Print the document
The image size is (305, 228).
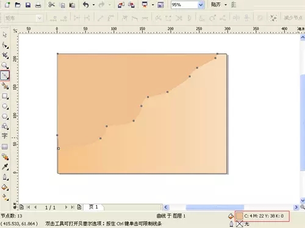click(x=38, y=5)
